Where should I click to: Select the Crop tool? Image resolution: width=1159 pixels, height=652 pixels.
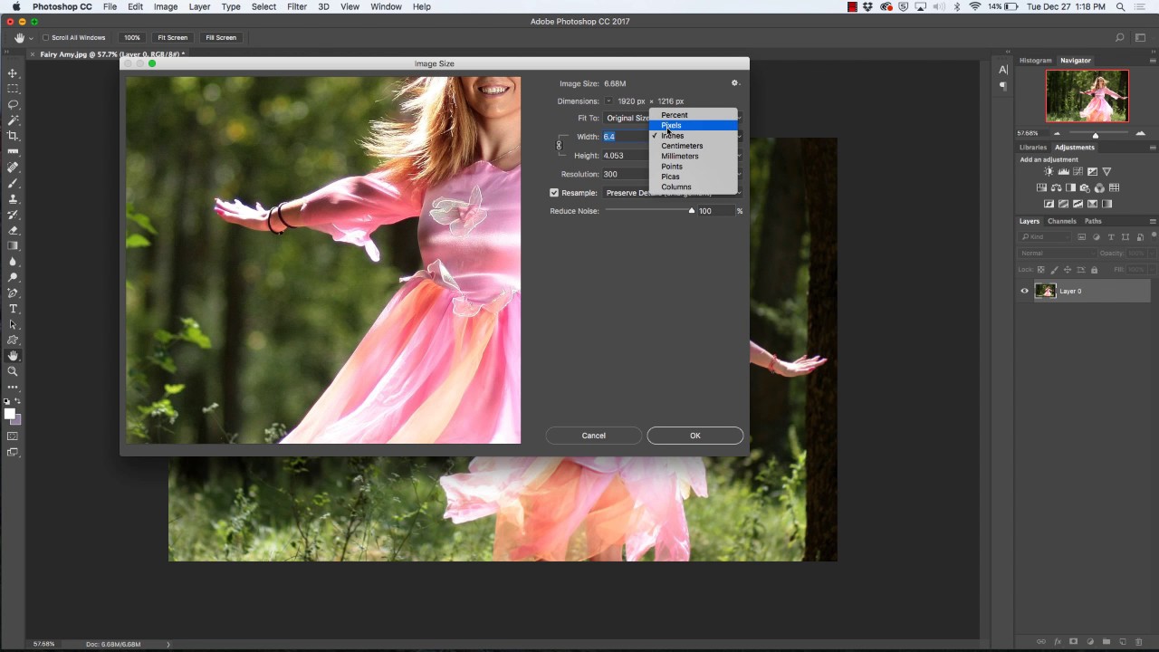click(x=13, y=136)
